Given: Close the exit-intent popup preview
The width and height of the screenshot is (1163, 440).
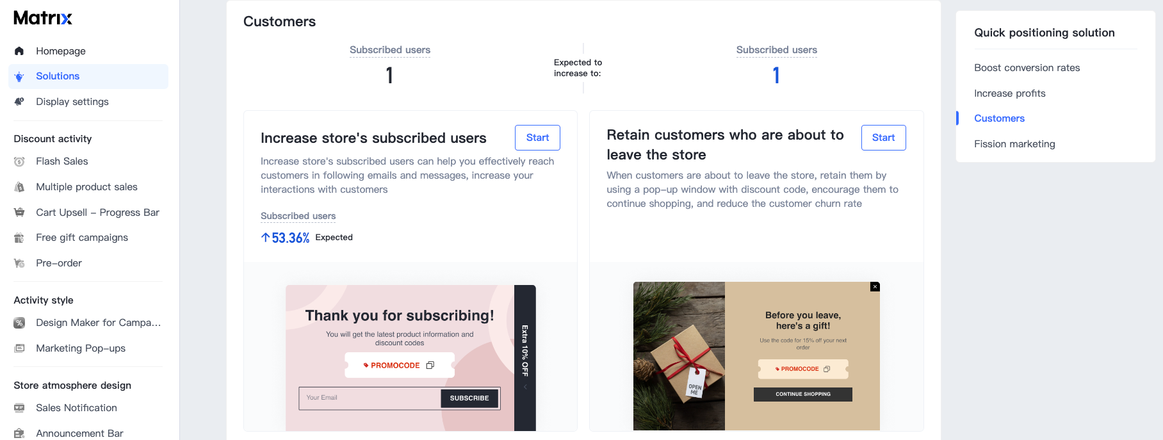Looking at the screenshot, I should click(875, 287).
